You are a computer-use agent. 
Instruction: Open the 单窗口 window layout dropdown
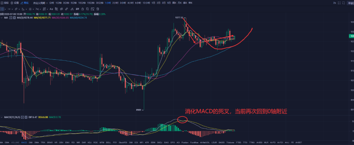[350, 3]
